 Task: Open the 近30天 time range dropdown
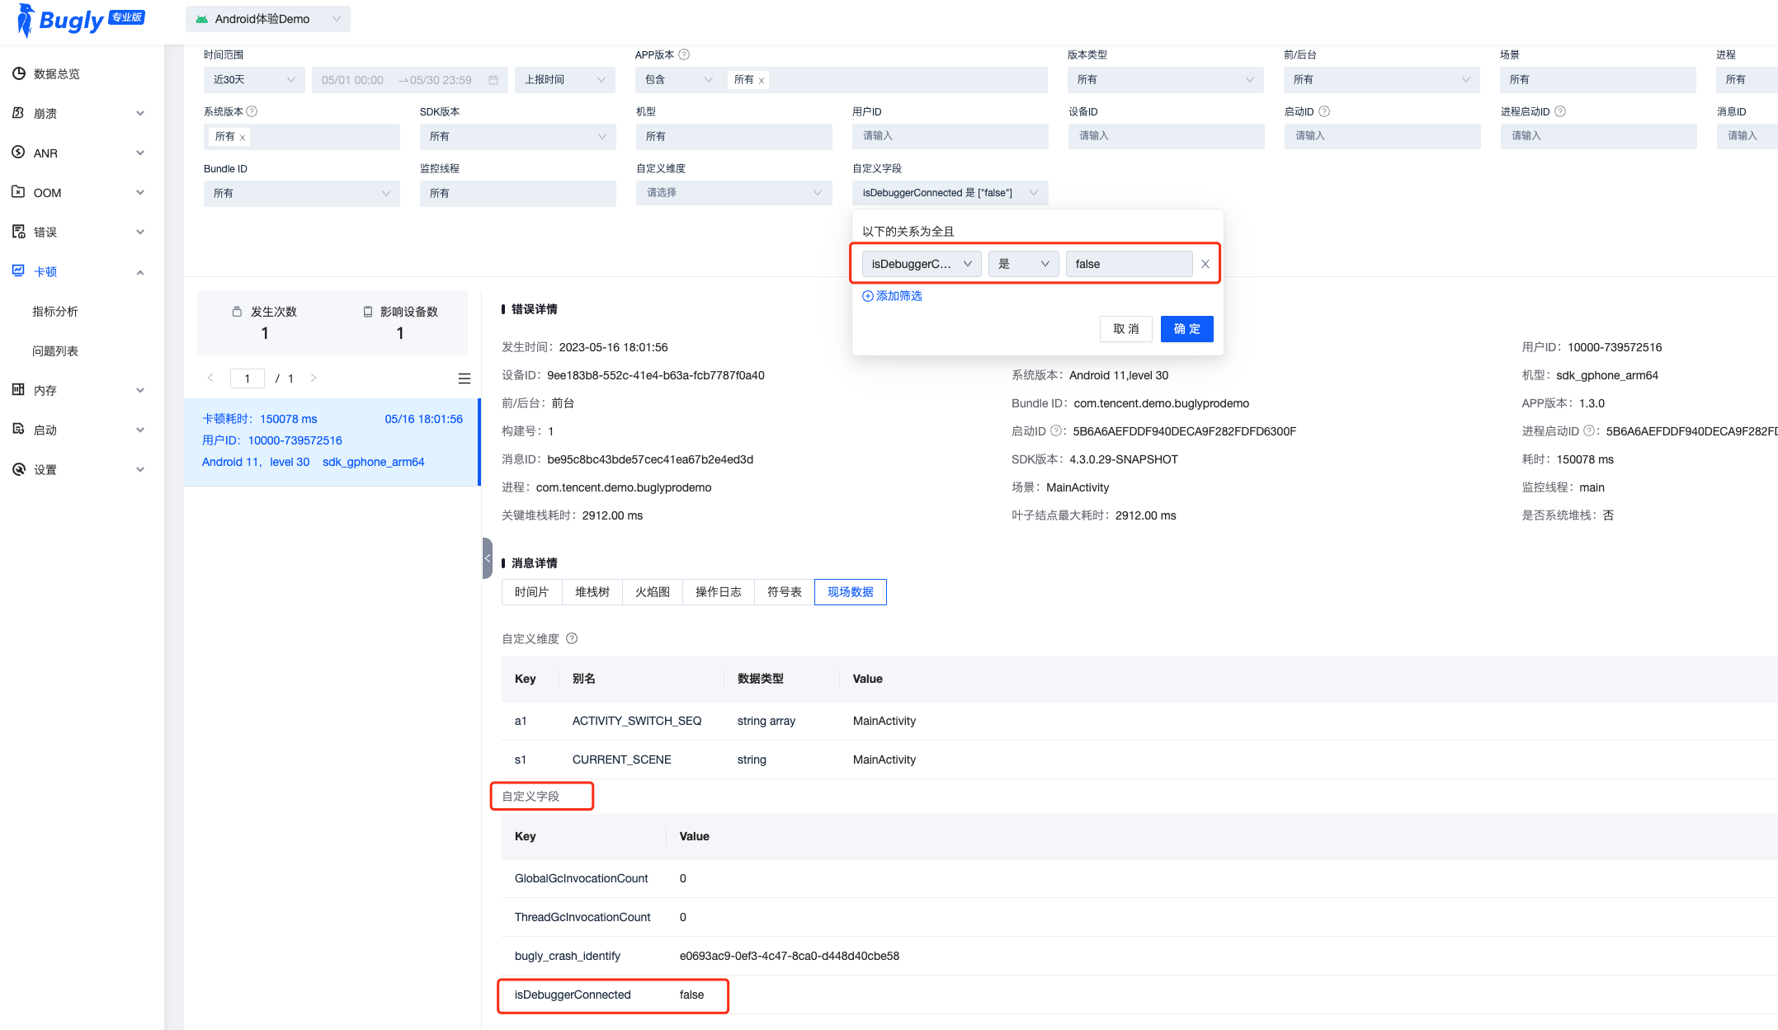pyautogui.click(x=254, y=80)
